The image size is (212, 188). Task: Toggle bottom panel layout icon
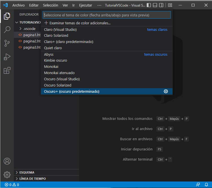155,5
